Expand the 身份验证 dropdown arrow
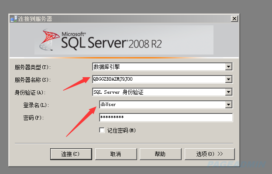 click(x=229, y=92)
